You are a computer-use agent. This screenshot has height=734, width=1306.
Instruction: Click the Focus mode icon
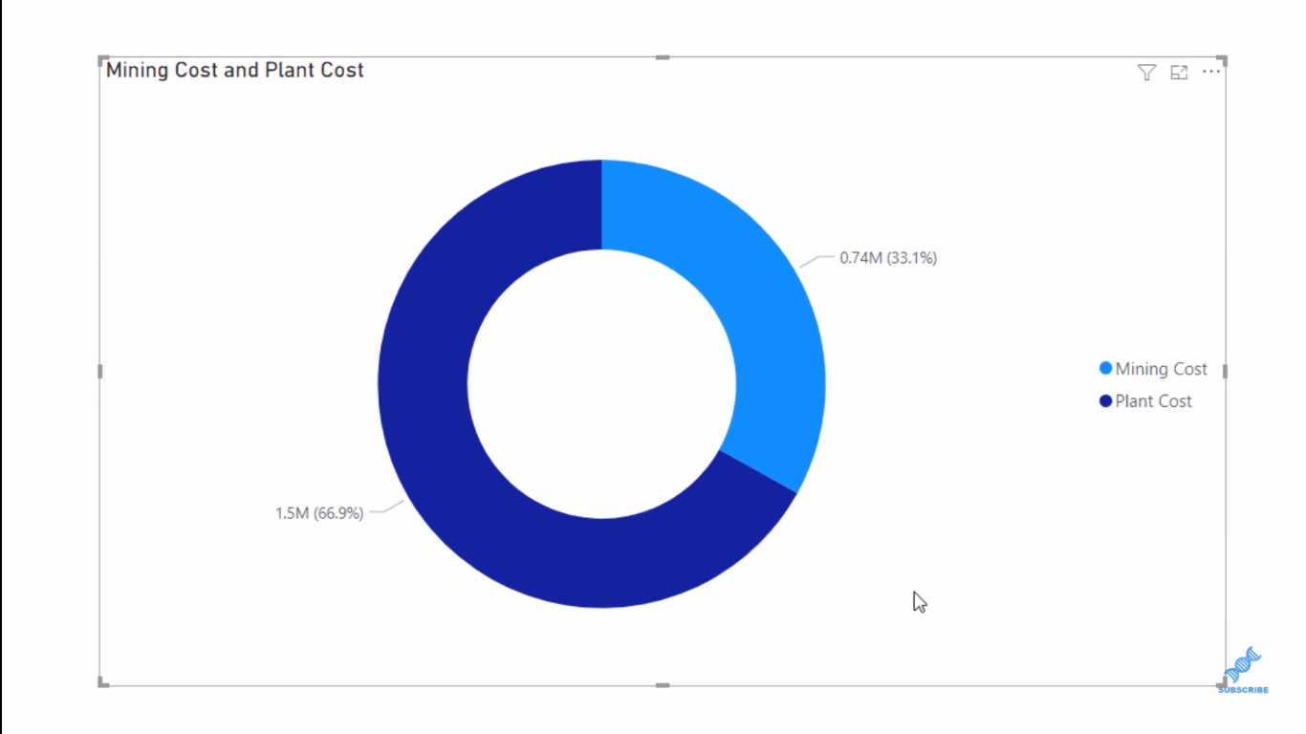1179,73
